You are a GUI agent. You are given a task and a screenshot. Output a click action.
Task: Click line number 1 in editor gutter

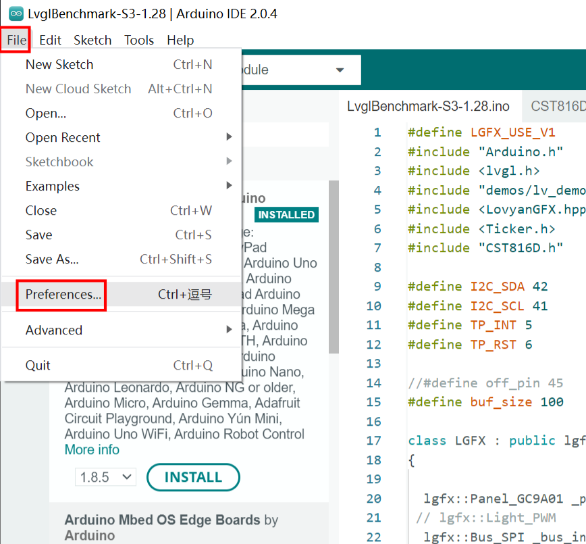click(377, 132)
